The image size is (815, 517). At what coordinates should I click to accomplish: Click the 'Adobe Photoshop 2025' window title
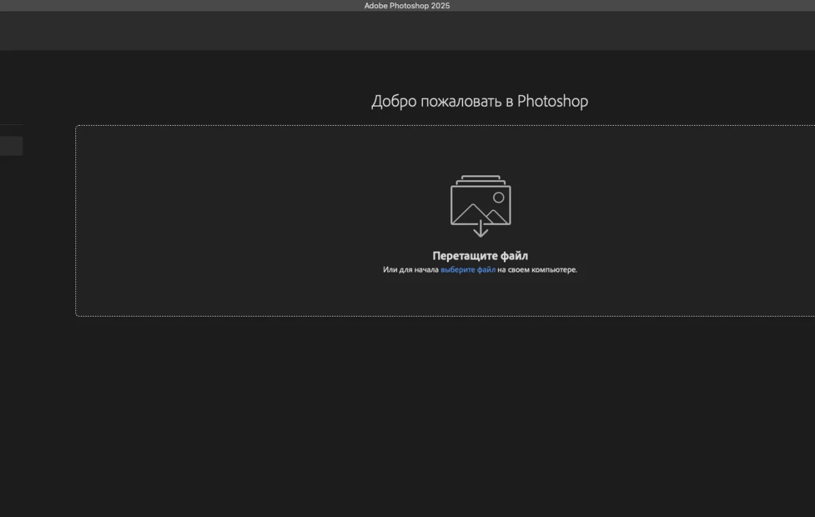(x=407, y=5)
